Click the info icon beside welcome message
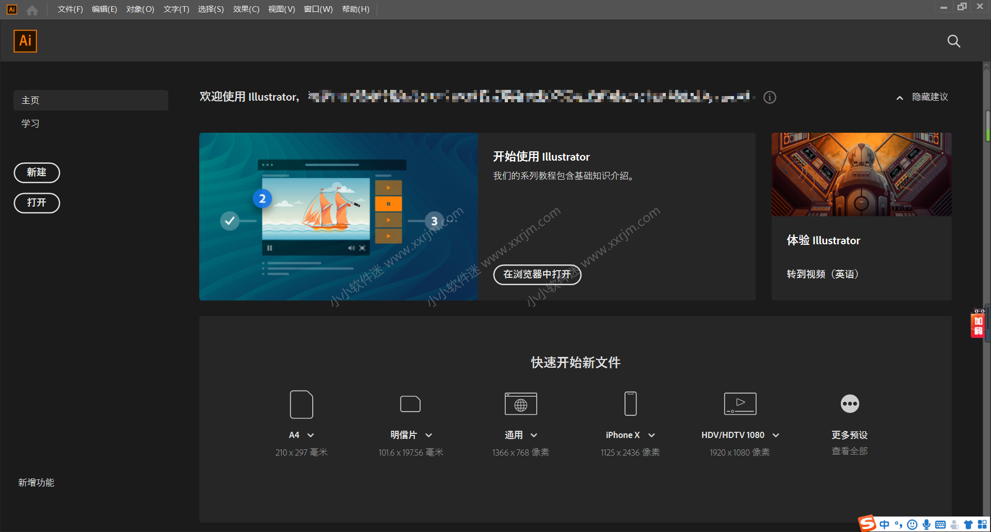Screen dimensions: 991x532 click(770, 97)
